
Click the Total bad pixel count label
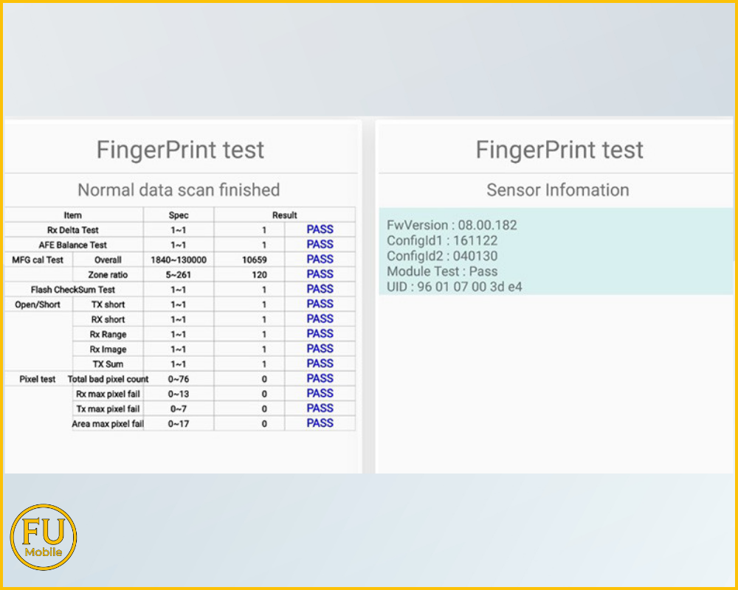pos(108,379)
